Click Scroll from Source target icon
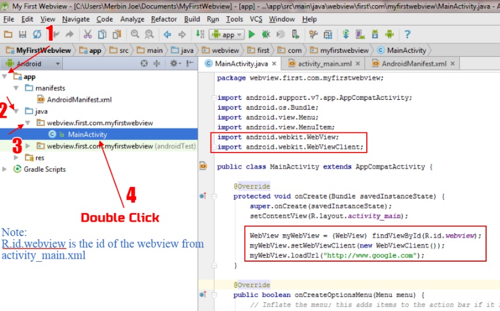500x311 pixels. pyautogui.click(x=144, y=63)
